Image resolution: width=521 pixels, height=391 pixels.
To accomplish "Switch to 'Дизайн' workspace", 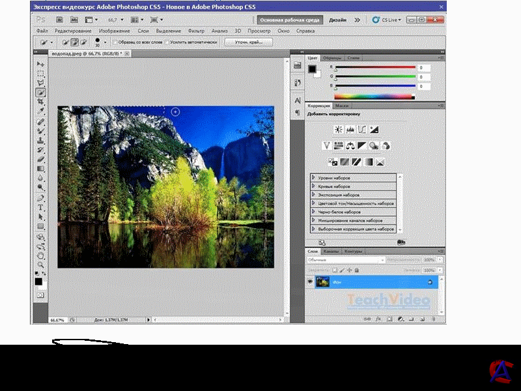I will tap(337, 20).
